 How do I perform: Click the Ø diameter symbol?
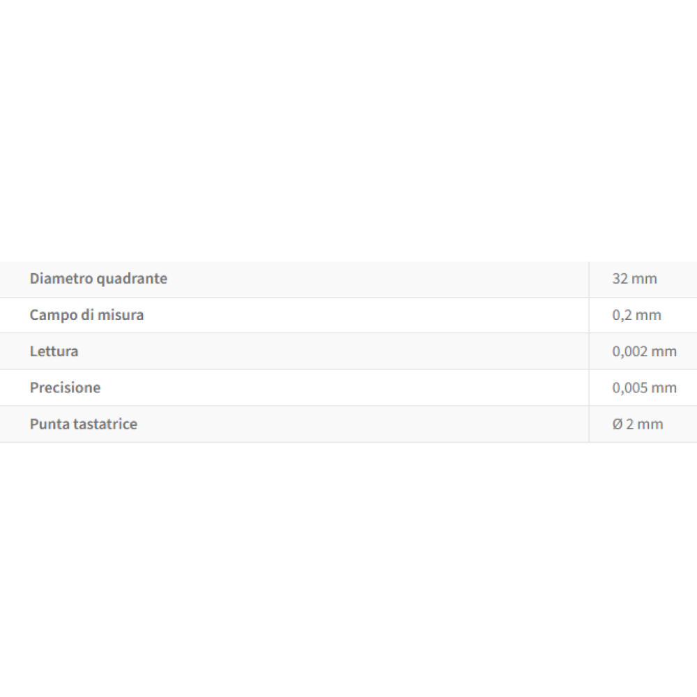(x=618, y=424)
